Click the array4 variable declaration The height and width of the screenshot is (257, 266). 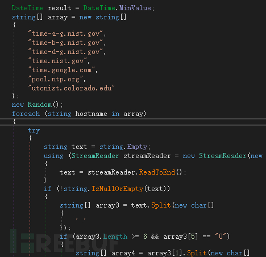(x=123, y=253)
